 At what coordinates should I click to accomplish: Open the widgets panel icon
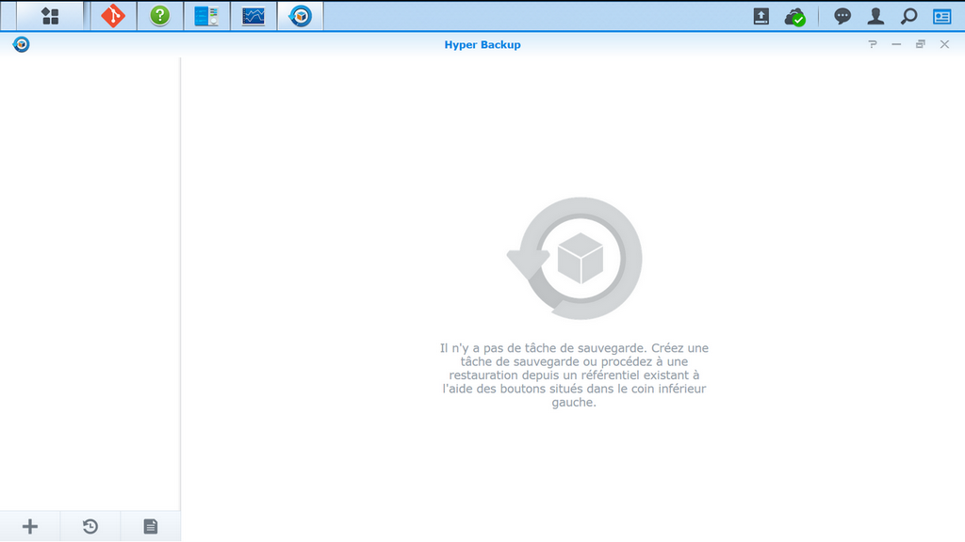(x=942, y=17)
